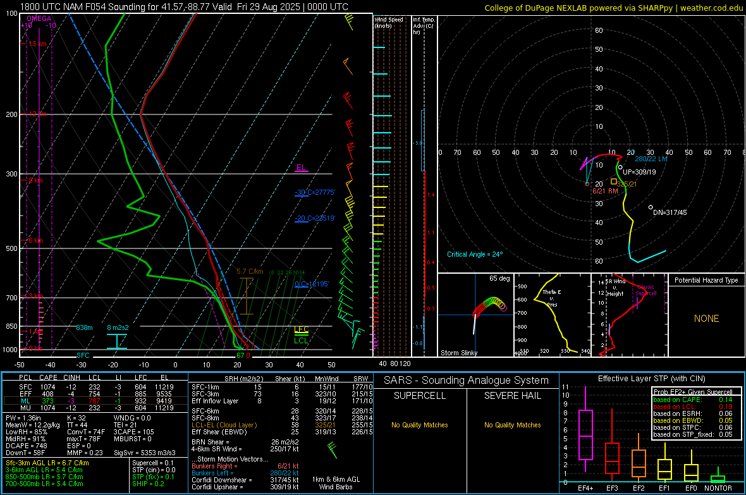746x495 pixels.
Task: Click the Theta-E v. Pres panel label
Action: (552, 298)
